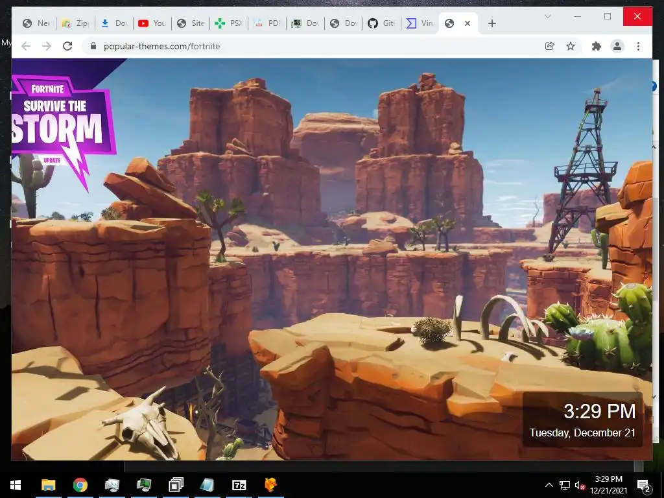This screenshot has height=498, width=664.
Task: Bookmark this page with the star icon
Action: (571, 46)
